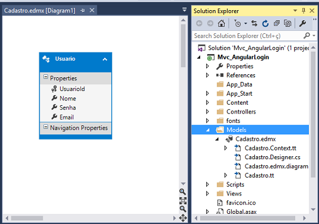Select the Cadastro.edmx [Diagram1] tab
The image size is (319, 224).
[x=40, y=10]
